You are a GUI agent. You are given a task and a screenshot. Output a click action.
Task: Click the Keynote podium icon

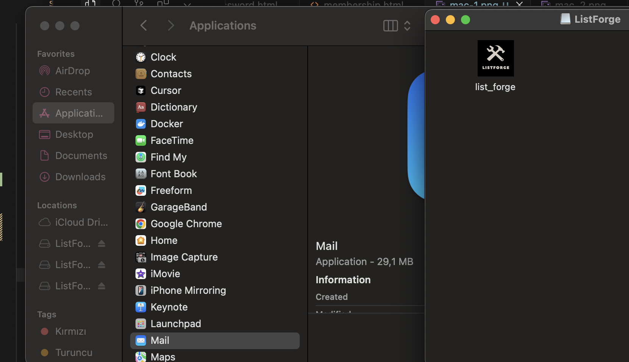tap(141, 307)
